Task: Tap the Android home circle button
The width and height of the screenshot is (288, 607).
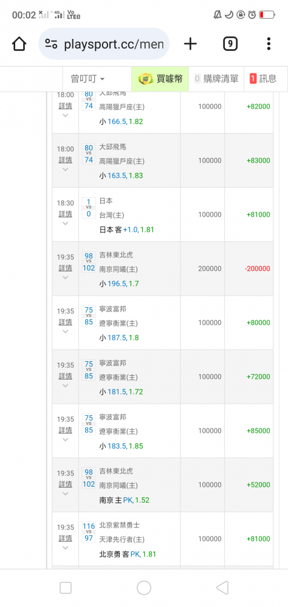Action: tap(144, 588)
